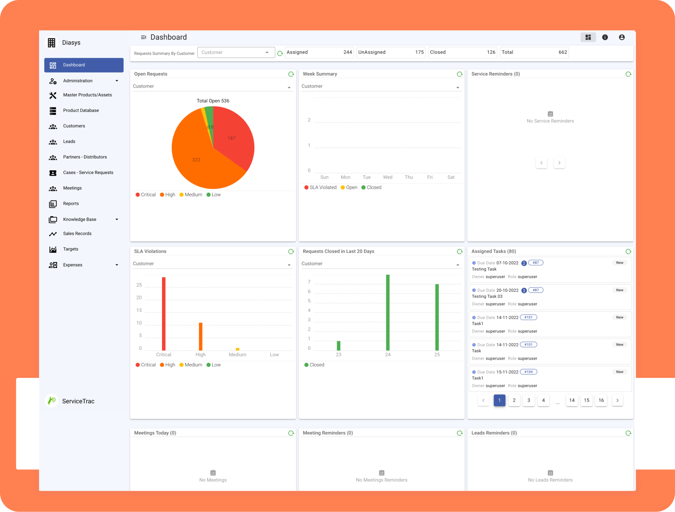Select Dashboard in the sidebar
Viewport: 675px width, 512px height.
(x=84, y=65)
